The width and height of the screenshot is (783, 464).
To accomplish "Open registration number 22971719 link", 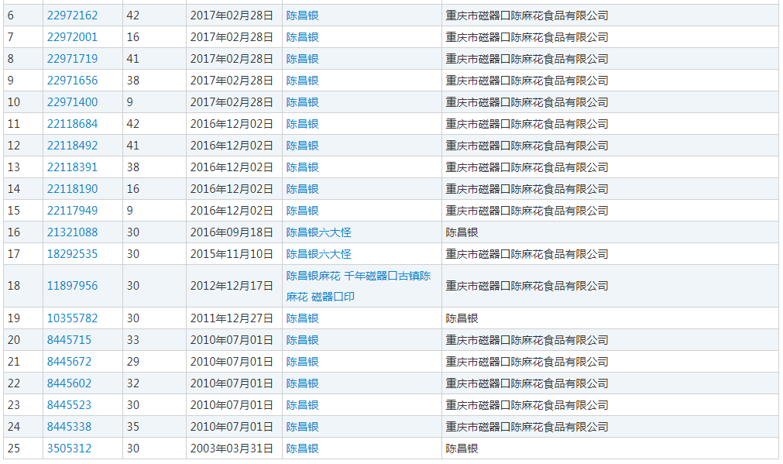I will tap(72, 59).
